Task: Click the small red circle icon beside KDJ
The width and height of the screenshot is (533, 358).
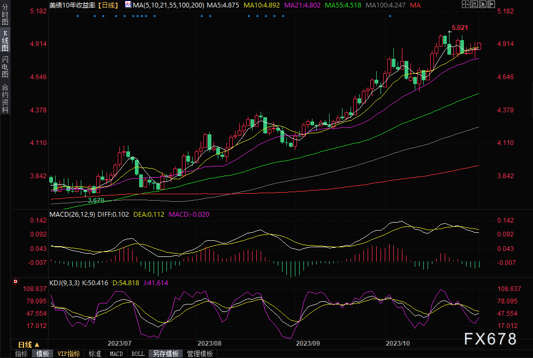Action: (x=15, y=281)
